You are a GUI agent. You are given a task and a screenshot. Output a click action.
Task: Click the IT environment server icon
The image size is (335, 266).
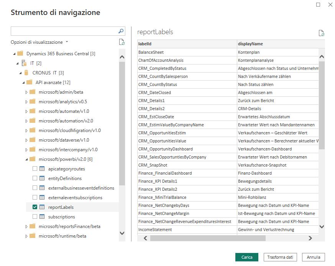coord(25,63)
